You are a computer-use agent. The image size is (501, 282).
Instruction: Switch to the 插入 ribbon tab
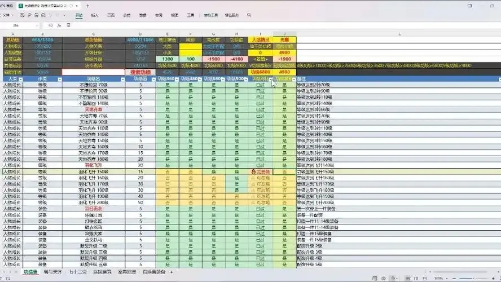tap(95, 15)
